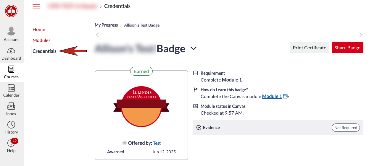Go to next badge with right chevron
377x166 pixels.
(x=360, y=35)
